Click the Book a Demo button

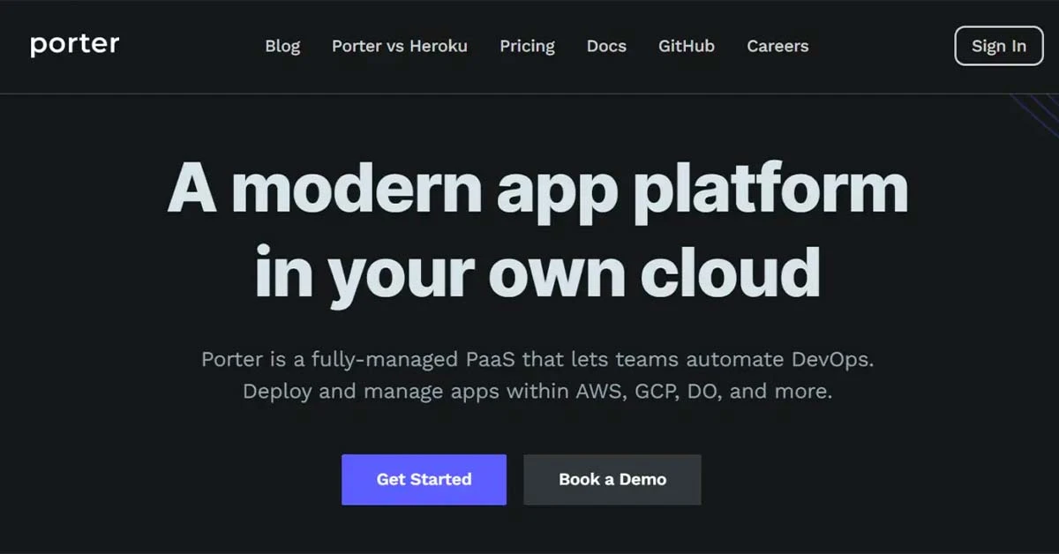coord(612,480)
